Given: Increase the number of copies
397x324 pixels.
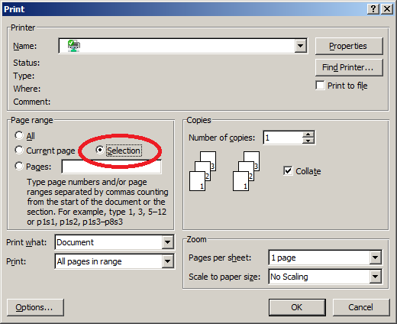Looking at the screenshot, I should tap(308, 134).
